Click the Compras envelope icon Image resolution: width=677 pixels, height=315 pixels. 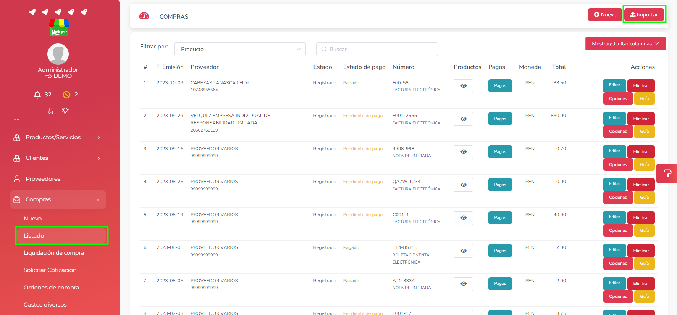[17, 199]
